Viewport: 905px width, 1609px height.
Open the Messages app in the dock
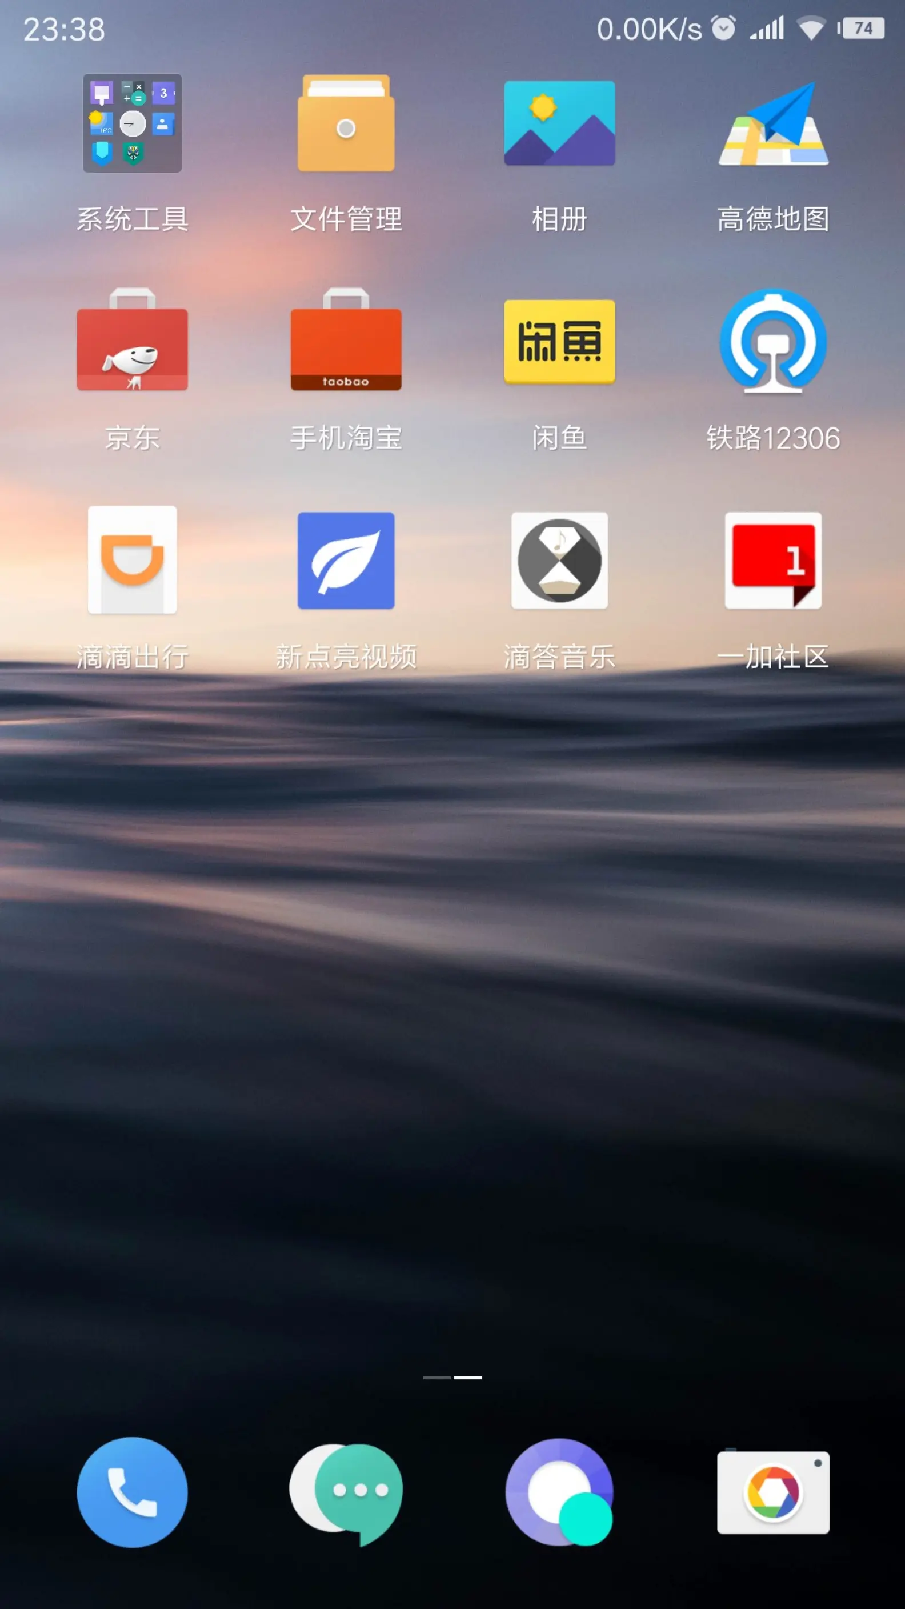coord(346,1494)
